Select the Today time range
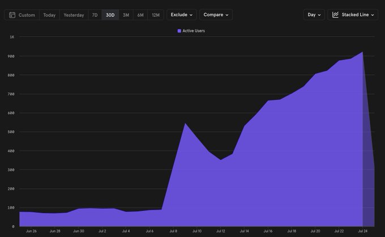385x237 pixels. coord(49,15)
